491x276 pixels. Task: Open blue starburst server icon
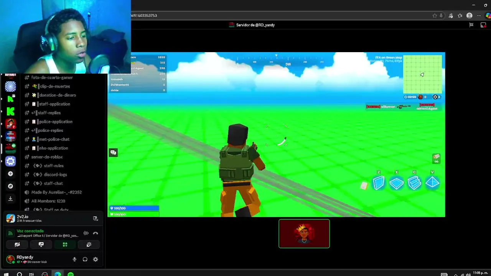tap(10, 86)
